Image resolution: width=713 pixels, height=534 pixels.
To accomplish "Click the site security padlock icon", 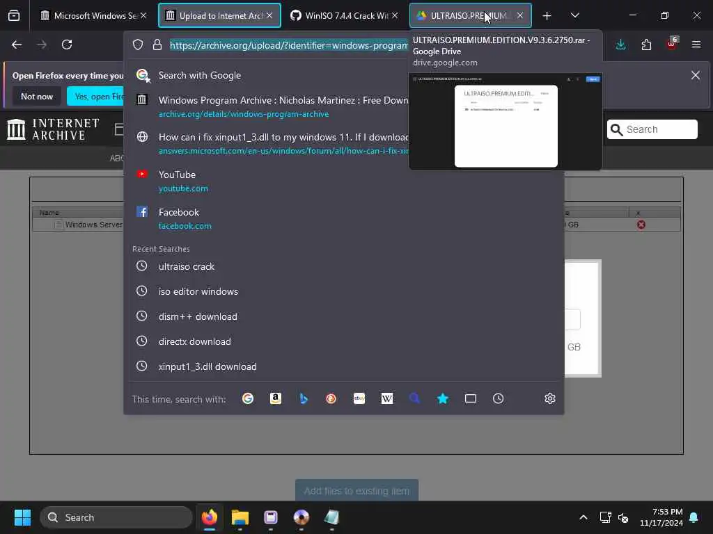I will [x=157, y=44].
